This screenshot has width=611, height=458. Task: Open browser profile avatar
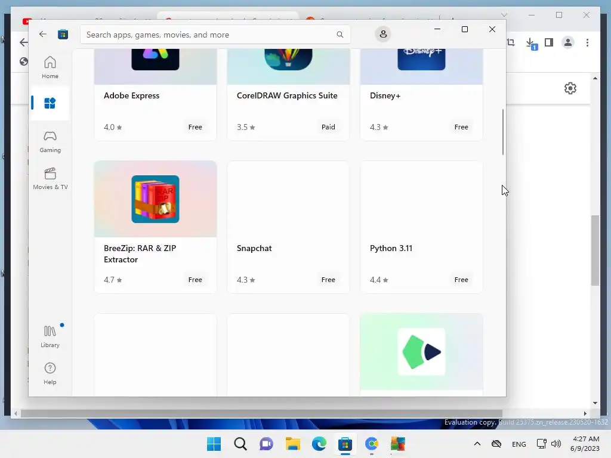coord(568,42)
